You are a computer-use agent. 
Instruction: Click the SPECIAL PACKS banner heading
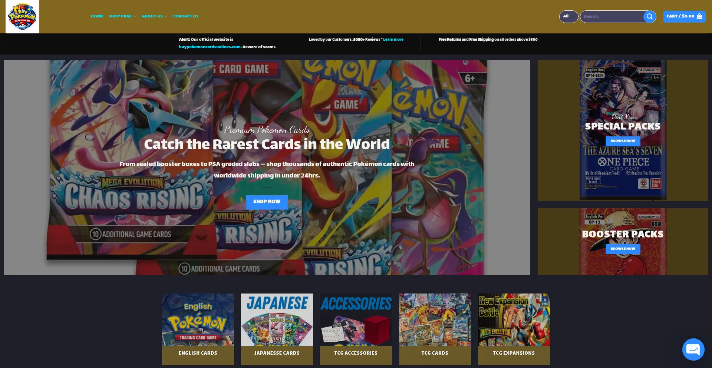pos(623,126)
